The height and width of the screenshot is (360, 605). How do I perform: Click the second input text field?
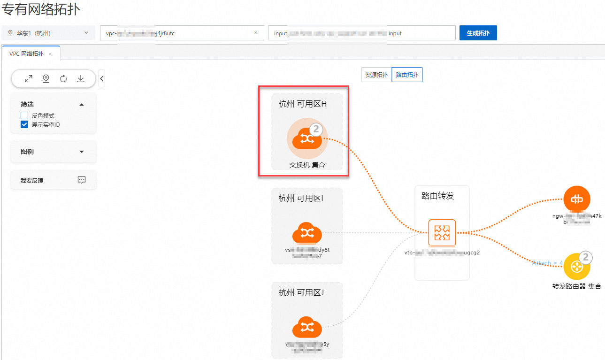coord(362,33)
